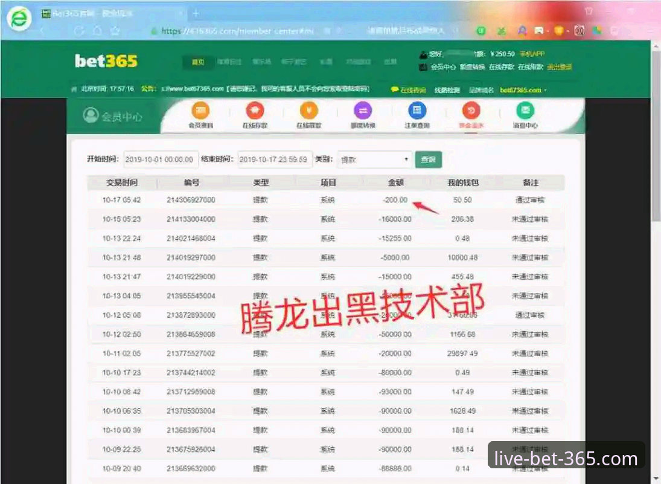Screen dimensions: 661x484
Task: Open the 额度转换 quota transfer icon
Action: (x=363, y=111)
